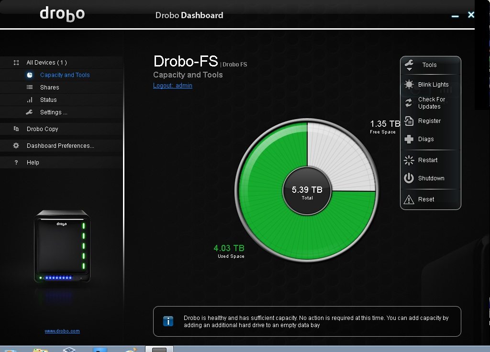Click the Drobo Copy icon
Screen dimensions: 490x352
point(16,129)
